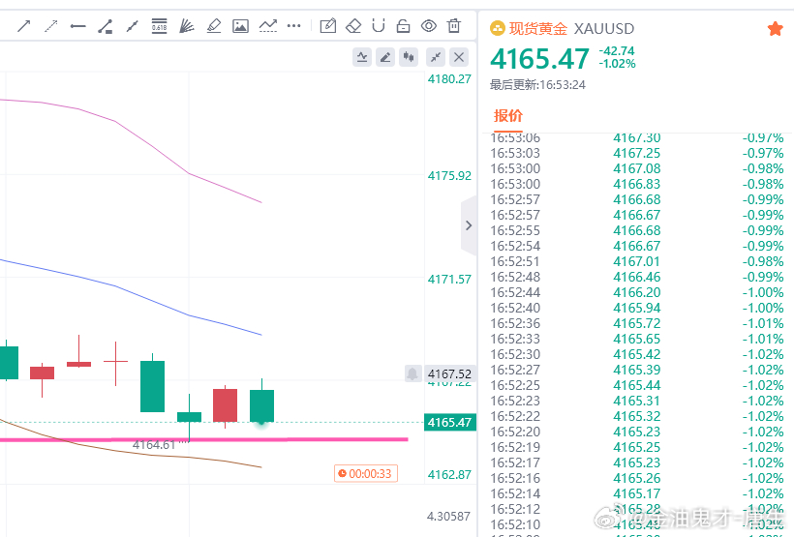
Task: Click the -42.74 price change value
Action: tap(616, 50)
